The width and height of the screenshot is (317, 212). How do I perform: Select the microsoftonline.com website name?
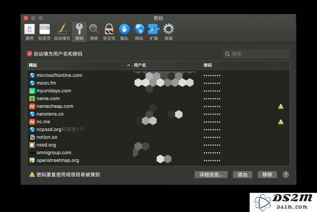(59, 75)
